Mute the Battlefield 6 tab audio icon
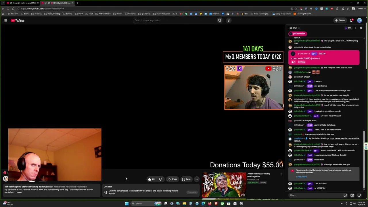This screenshot has height=207, width=368. click(46, 3)
